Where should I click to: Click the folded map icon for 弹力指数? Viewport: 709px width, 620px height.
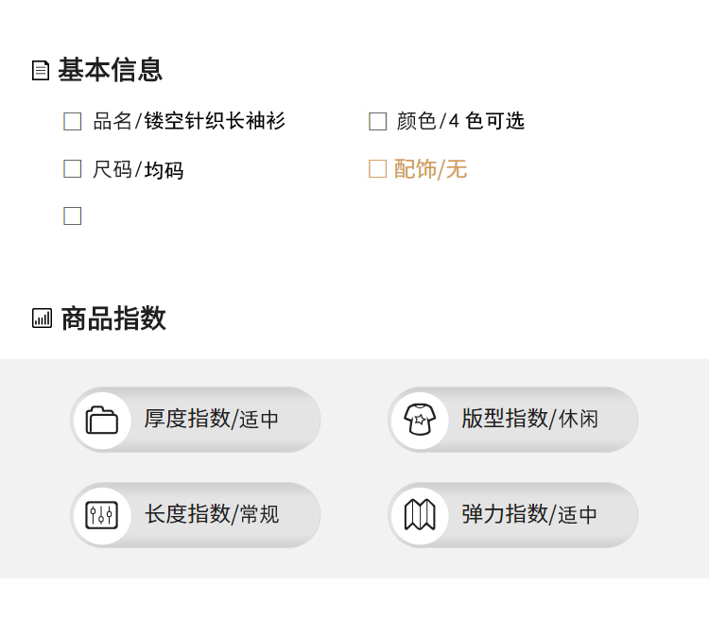pyautogui.click(x=420, y=515)
